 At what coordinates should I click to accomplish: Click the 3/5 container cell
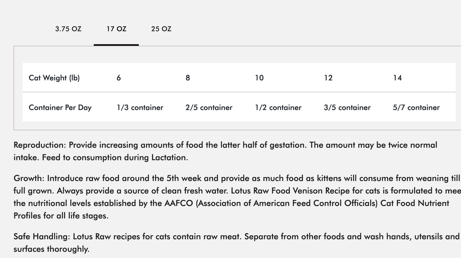(347, 107)
